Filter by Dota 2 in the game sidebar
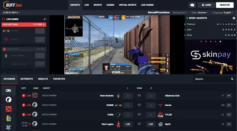The width and height of the screenshot is (237, 131). click(x=9, y=109)
